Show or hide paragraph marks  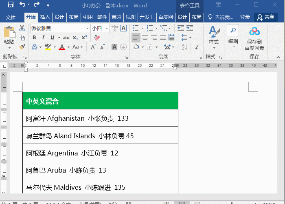pyautogui.click(x=197, y=47)
